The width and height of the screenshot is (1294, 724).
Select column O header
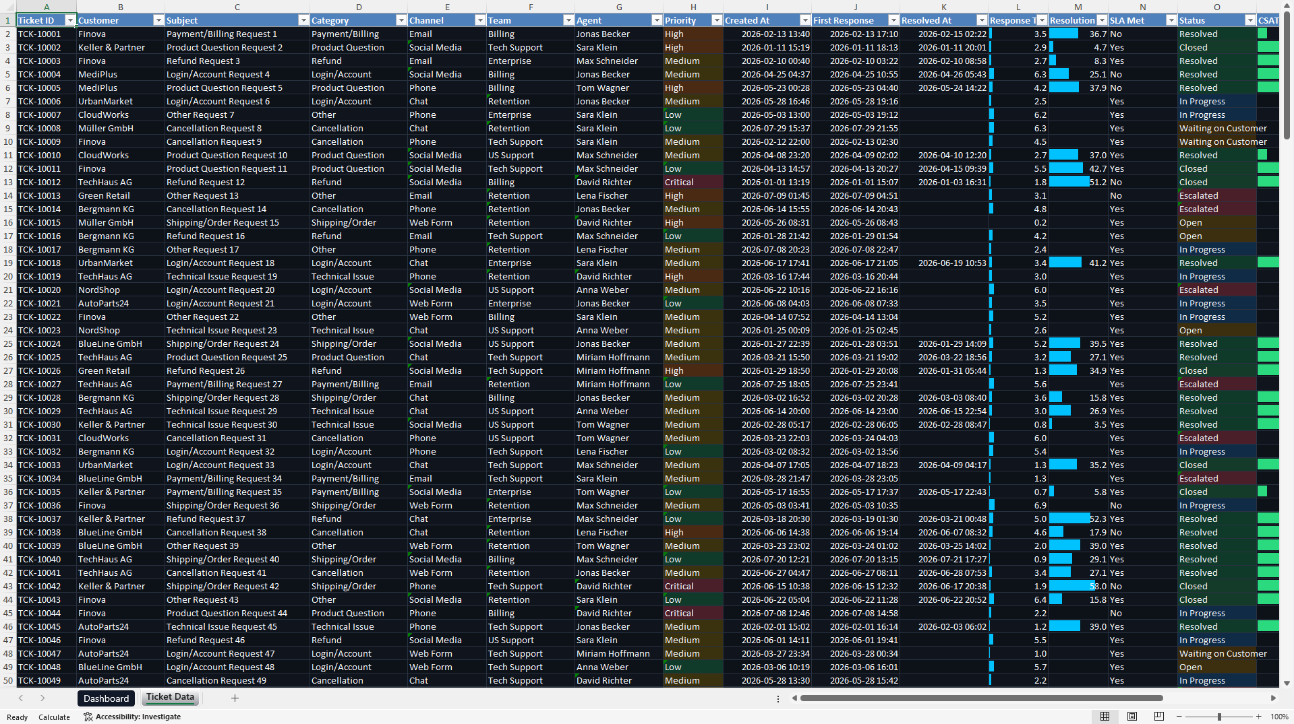tap(1217, 7)
